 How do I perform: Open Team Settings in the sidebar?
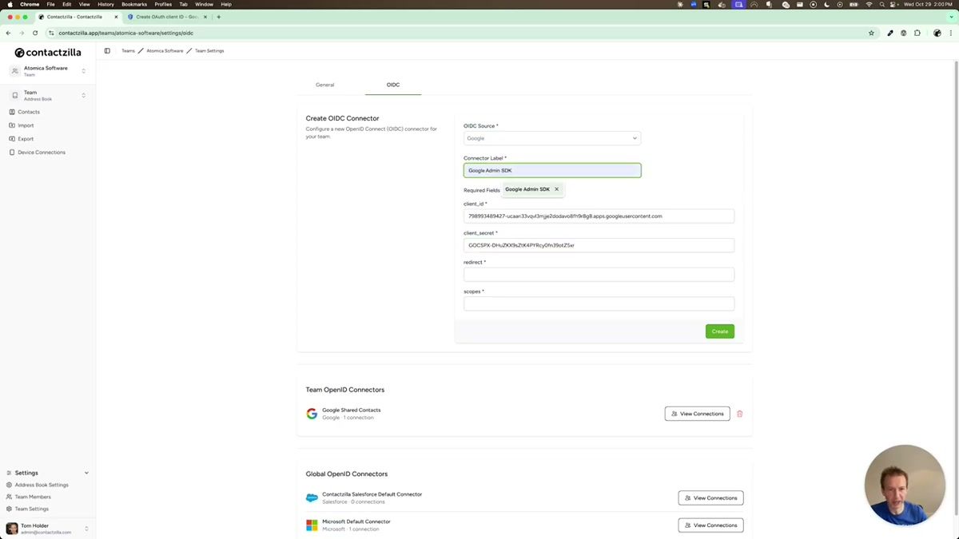click(32, 509)
